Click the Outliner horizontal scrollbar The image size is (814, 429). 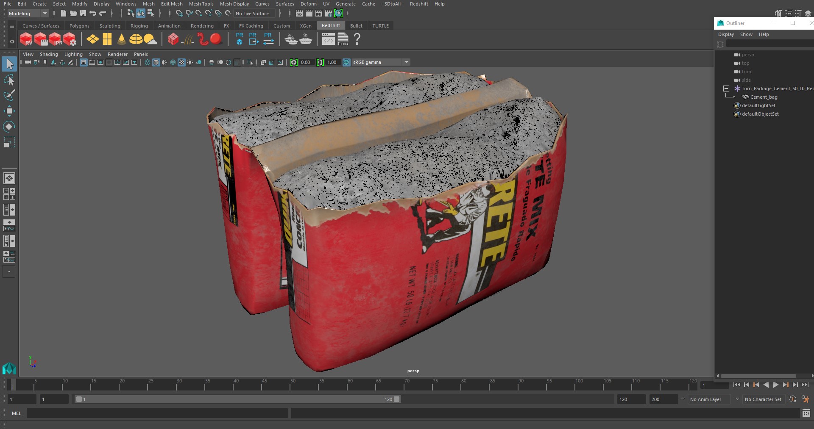pos(758,376)
